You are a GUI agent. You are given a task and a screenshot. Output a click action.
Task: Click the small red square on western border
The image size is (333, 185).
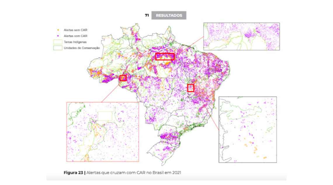[123, 78]
